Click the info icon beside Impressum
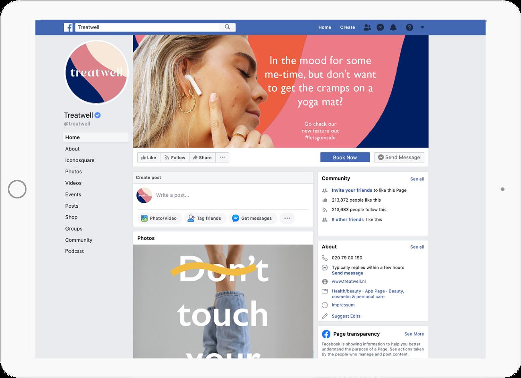The image size is (521, 378). pyautogui.click(x=325, y=305)
